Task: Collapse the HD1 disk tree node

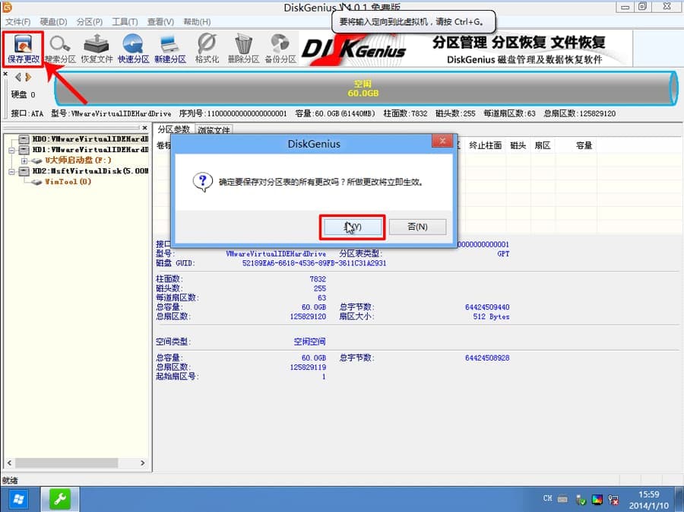Action: pyautogui.click(x=11, y=150)
